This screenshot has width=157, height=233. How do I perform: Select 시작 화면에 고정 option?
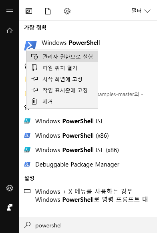click(62, 79)
